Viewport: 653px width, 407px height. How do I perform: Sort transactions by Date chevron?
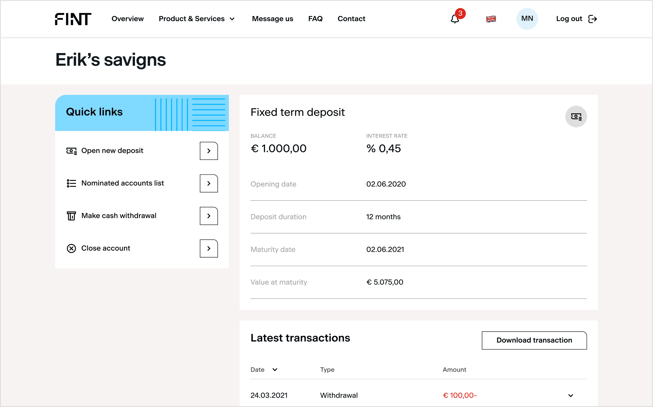tap(275, 369)
